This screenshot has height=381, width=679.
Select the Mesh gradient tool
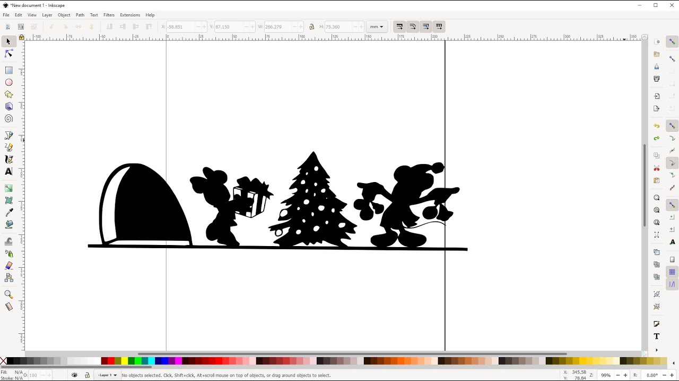(x=8, y=201)
